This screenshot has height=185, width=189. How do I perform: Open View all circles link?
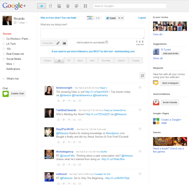click(x=158, y=34)
